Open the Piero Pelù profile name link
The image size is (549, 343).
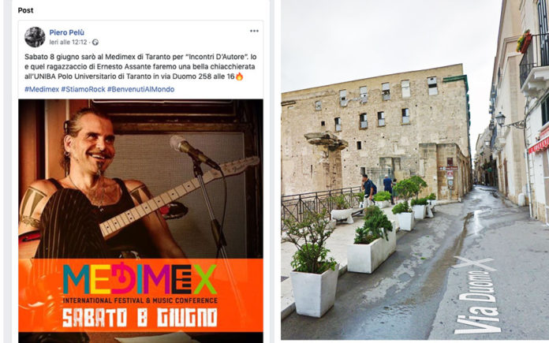(x=66, y=32)
